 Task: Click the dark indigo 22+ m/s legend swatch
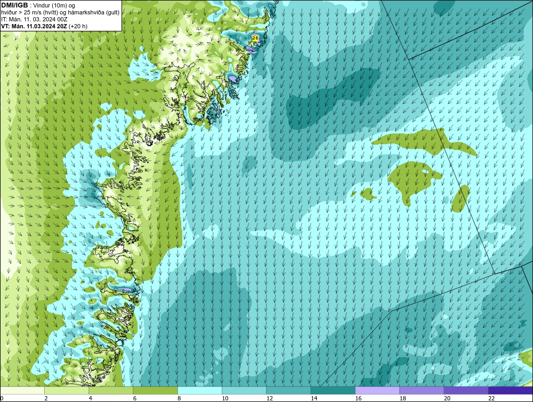(511, 390)
